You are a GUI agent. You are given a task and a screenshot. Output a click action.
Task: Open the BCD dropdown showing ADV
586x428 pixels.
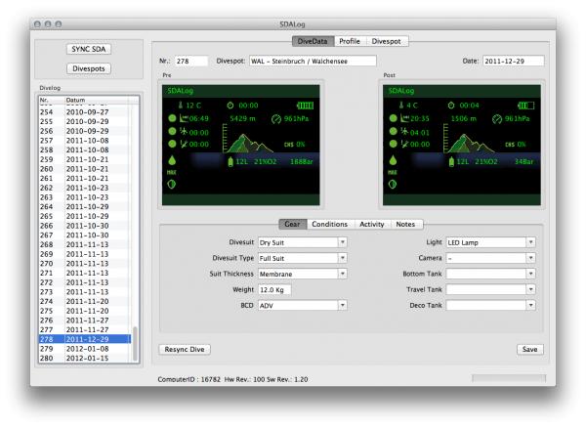301,305
